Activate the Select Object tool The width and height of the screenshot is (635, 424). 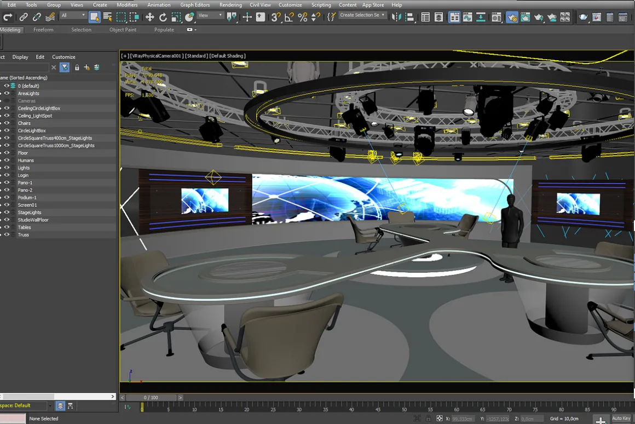pos(94,17)
